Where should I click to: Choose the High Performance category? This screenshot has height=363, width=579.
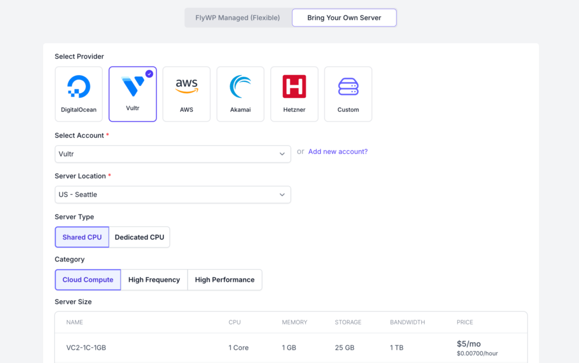(225, 279)
